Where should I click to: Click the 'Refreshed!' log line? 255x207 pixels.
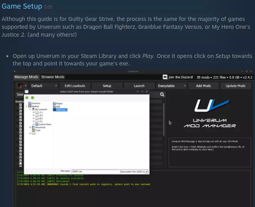pyautogui.click(x=43, y=181)
